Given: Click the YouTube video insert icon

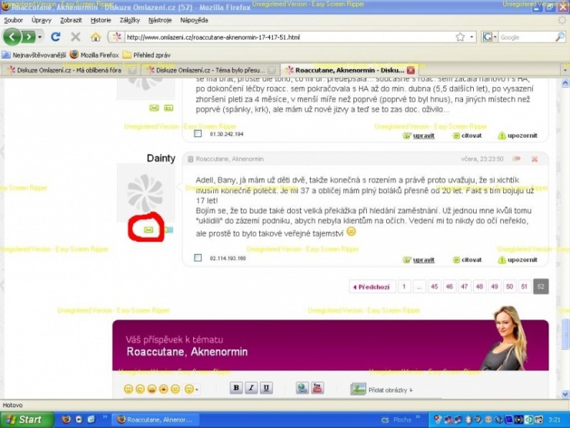Looking at the screenshot, I should [x=318, y=389].
